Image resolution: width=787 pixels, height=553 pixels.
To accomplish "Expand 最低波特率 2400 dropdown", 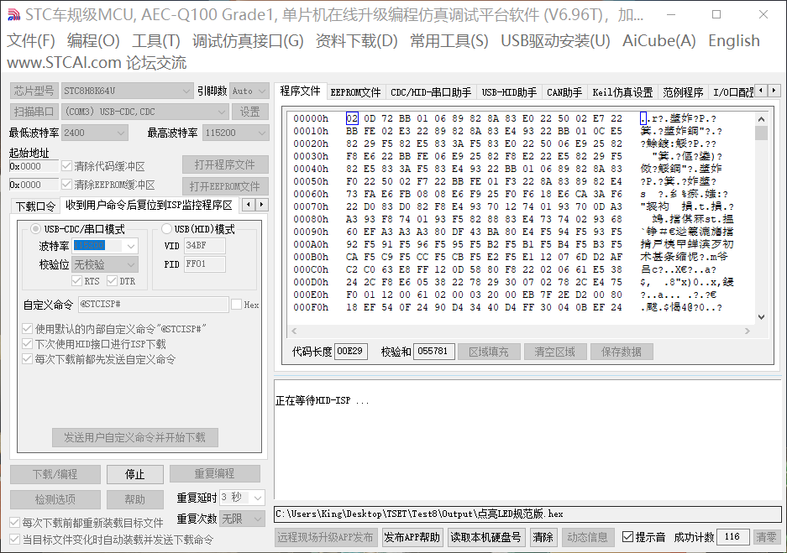I will coord(121,133).
